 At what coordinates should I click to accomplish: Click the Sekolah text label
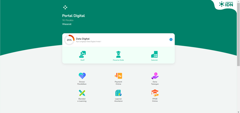click(x=154, y=60)
